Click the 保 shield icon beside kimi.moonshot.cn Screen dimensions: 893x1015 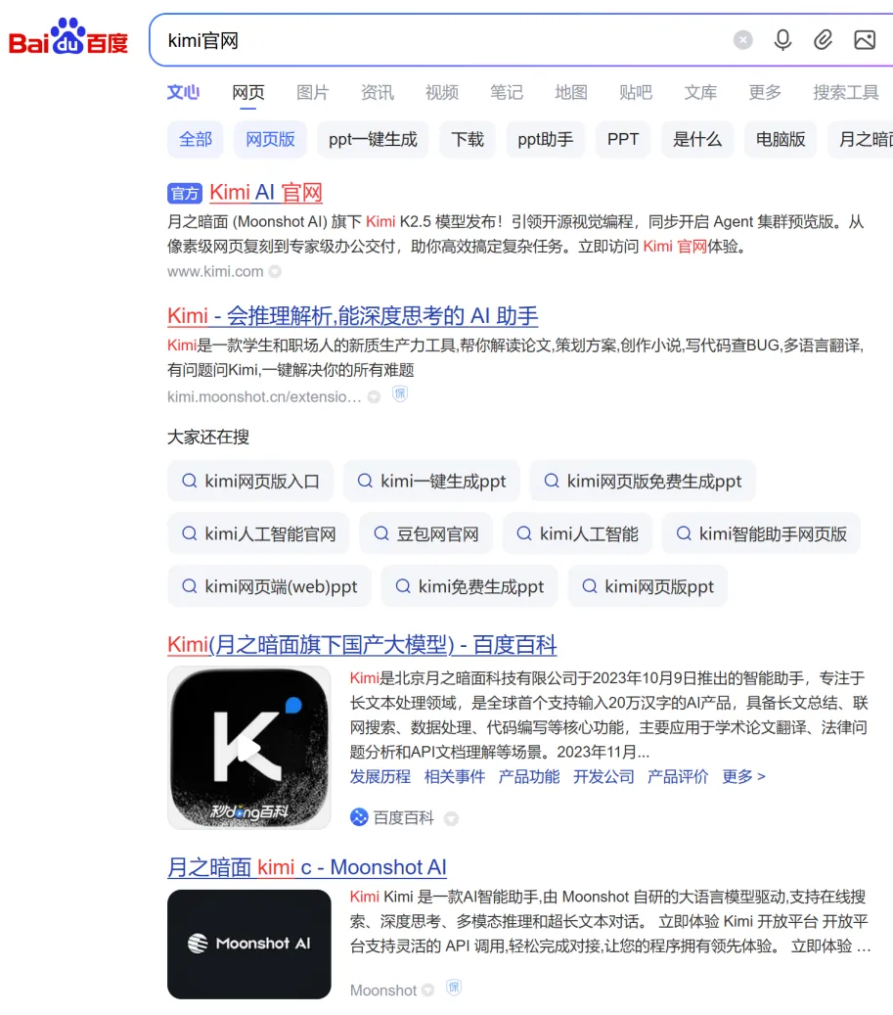point(400,393)
